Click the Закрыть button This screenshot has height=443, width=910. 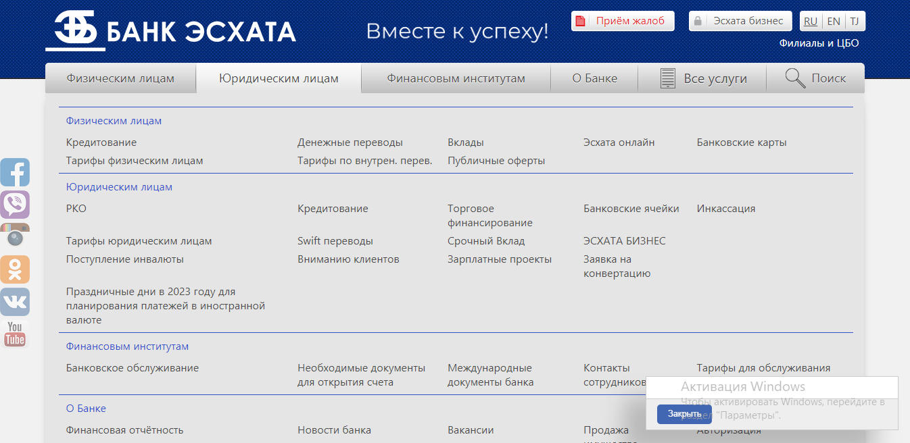click(x=684, y=414)
